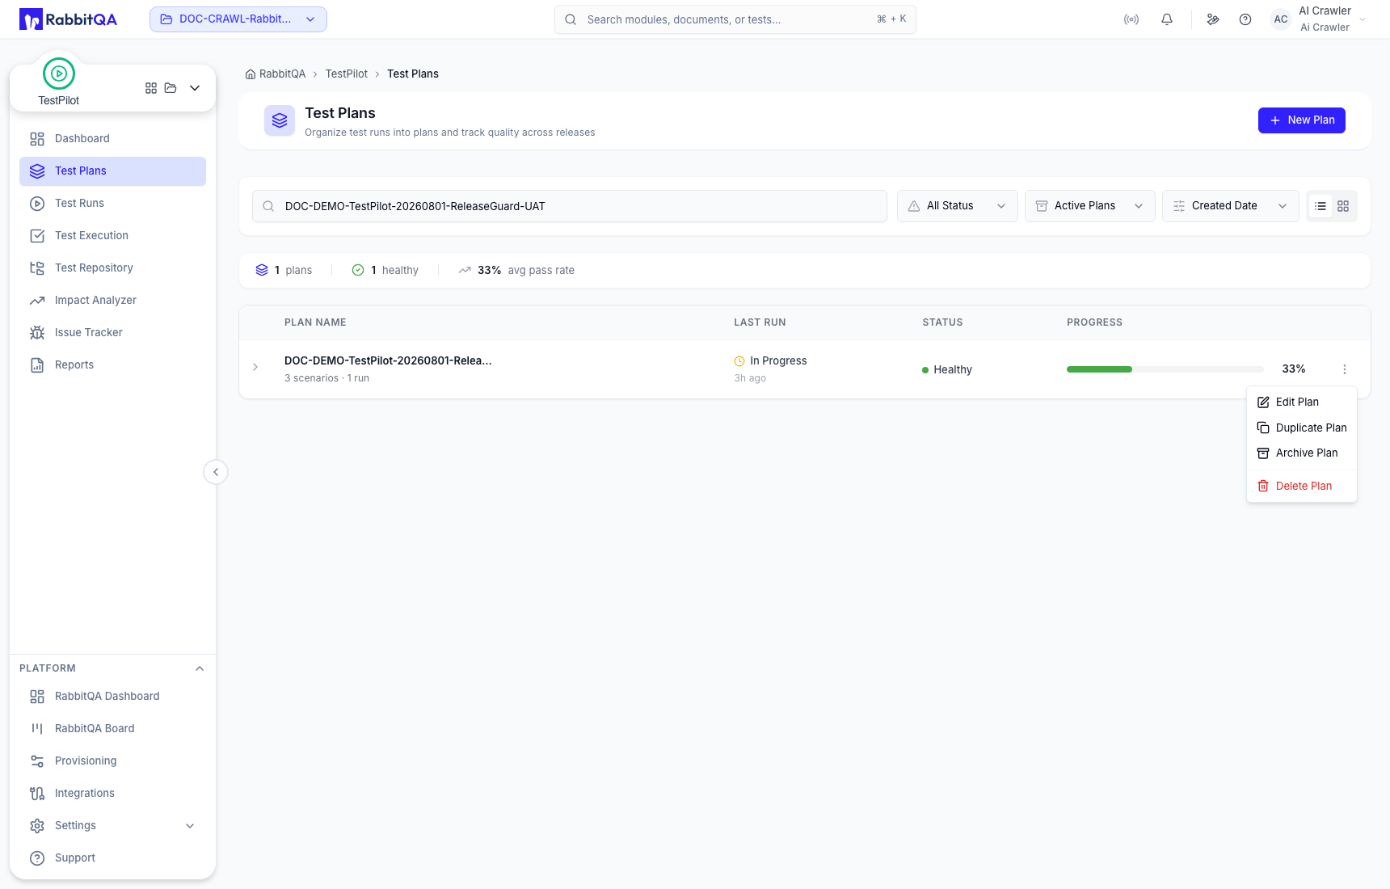Click the plan row three-dot menu
The width and height of the screenshot is (1390, 889).
pyautogui.click(x=1345, y=369)
